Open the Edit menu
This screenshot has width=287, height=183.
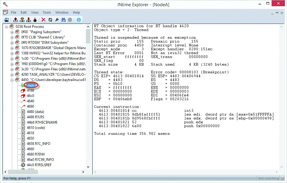click(24, 12)
